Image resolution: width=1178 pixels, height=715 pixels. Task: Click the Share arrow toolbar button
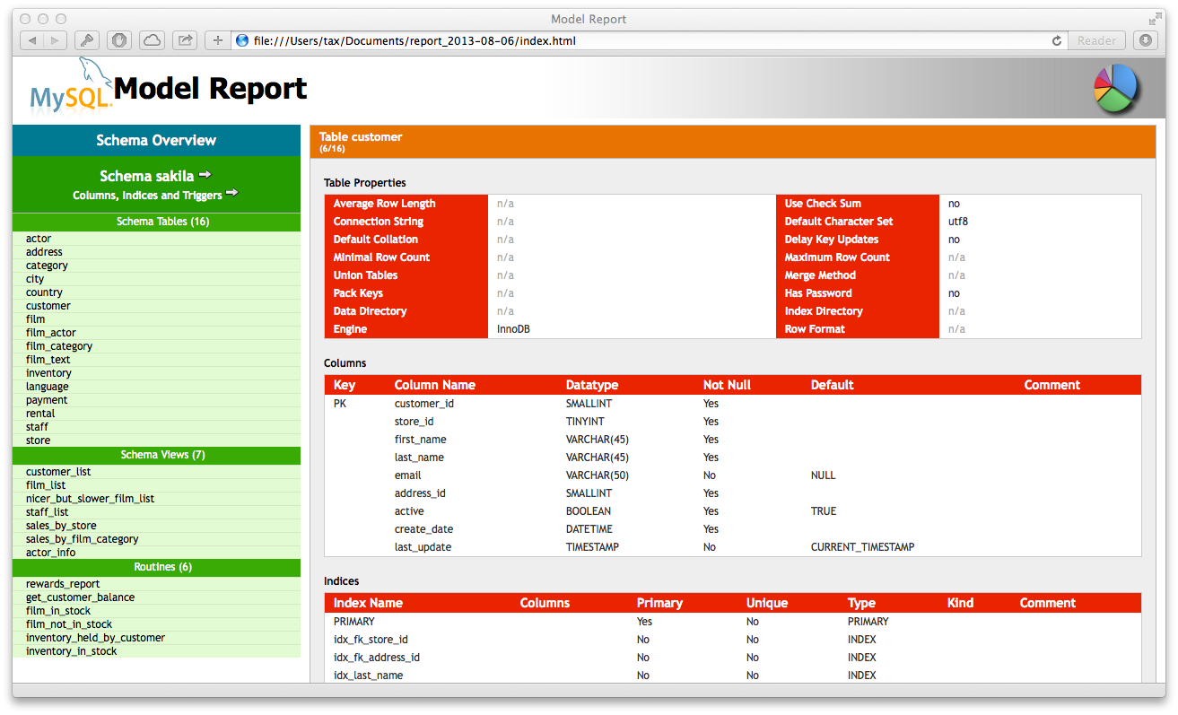[x=186, y=40]
